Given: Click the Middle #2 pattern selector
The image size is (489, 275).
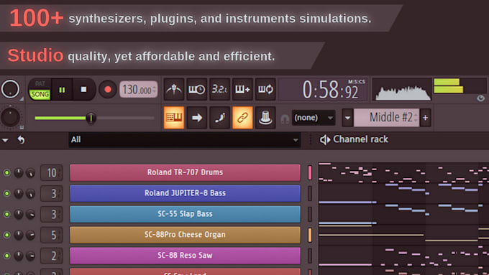Looking at the screenshot, I should [x=387, y=118].
